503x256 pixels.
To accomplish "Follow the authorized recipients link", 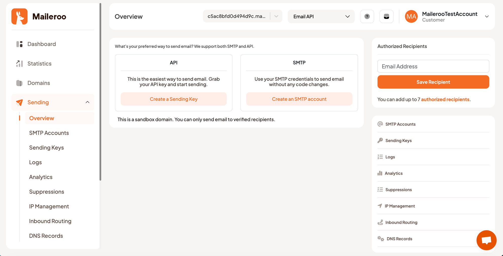I will coord(445,100).
